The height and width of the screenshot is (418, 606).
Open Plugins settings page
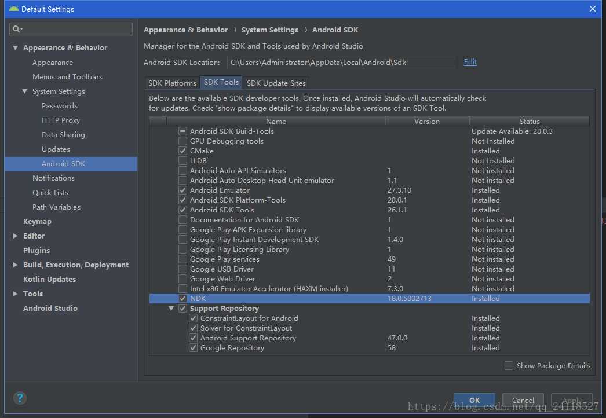36,251
